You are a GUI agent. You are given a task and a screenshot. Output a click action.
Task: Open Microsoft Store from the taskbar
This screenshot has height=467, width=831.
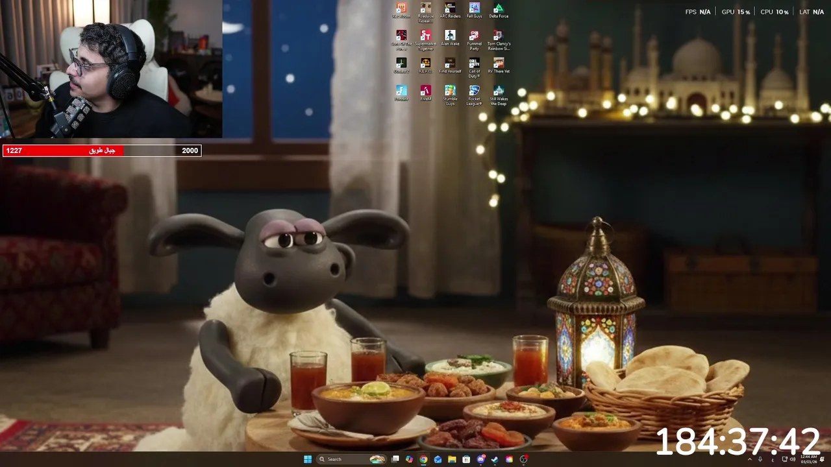(466, 459)
